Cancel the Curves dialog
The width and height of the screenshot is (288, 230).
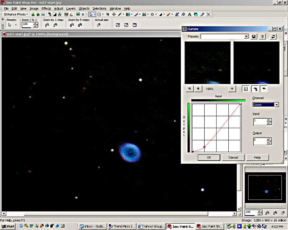233,158
